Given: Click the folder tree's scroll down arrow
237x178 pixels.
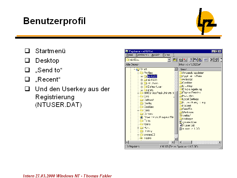Looking at the screenshot, I should click(176, 139).
